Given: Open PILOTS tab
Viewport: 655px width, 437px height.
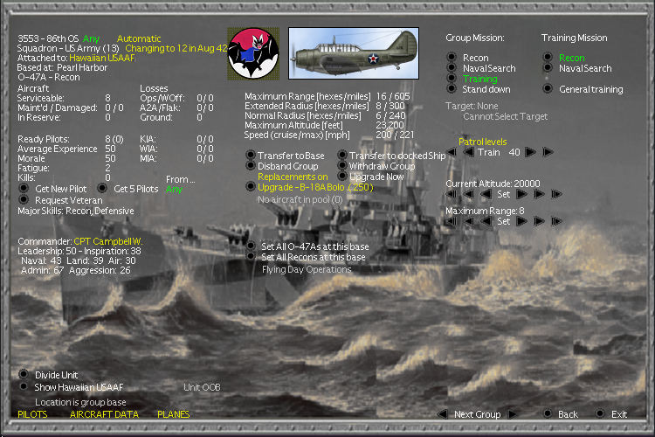Looking at the screenshot, I should 32,414.
